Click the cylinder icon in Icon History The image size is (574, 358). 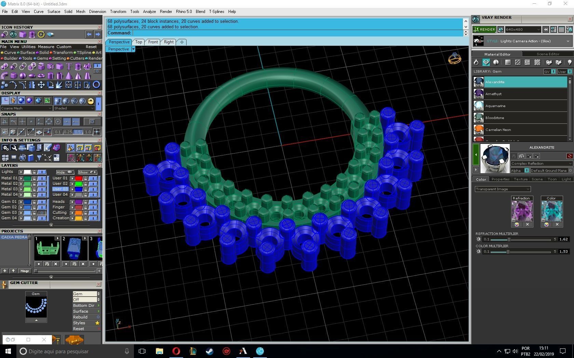(x=32, y=34)
